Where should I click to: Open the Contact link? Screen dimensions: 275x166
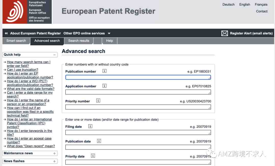pyautogui.click(x=262, y=11)
